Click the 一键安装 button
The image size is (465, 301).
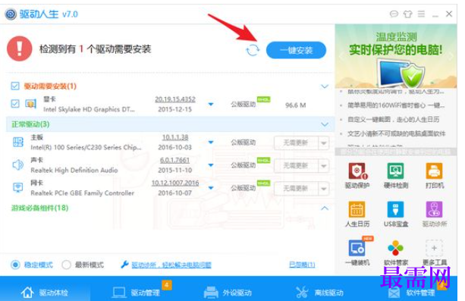click(296, 50)
